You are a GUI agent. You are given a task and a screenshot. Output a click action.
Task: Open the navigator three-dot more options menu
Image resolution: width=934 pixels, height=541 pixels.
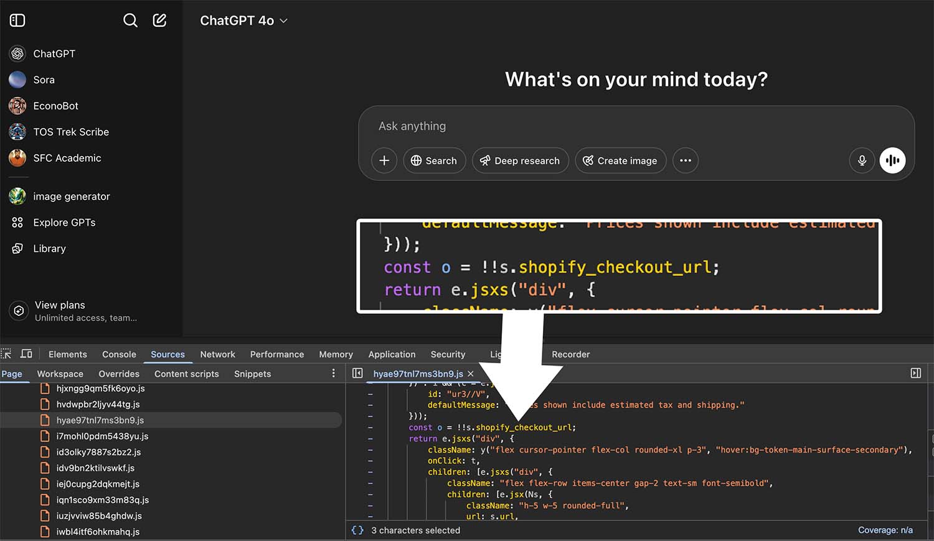click(x=333, y=373)
